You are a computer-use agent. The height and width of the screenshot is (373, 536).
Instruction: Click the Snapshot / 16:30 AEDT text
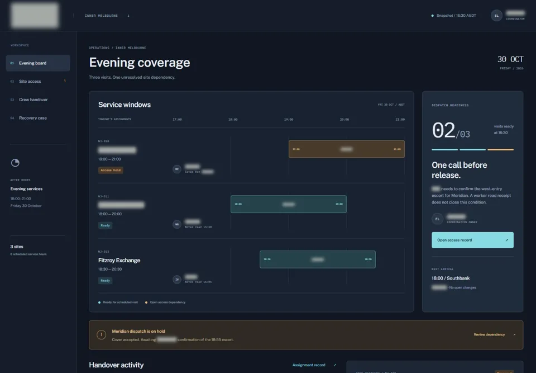point(456,16)
